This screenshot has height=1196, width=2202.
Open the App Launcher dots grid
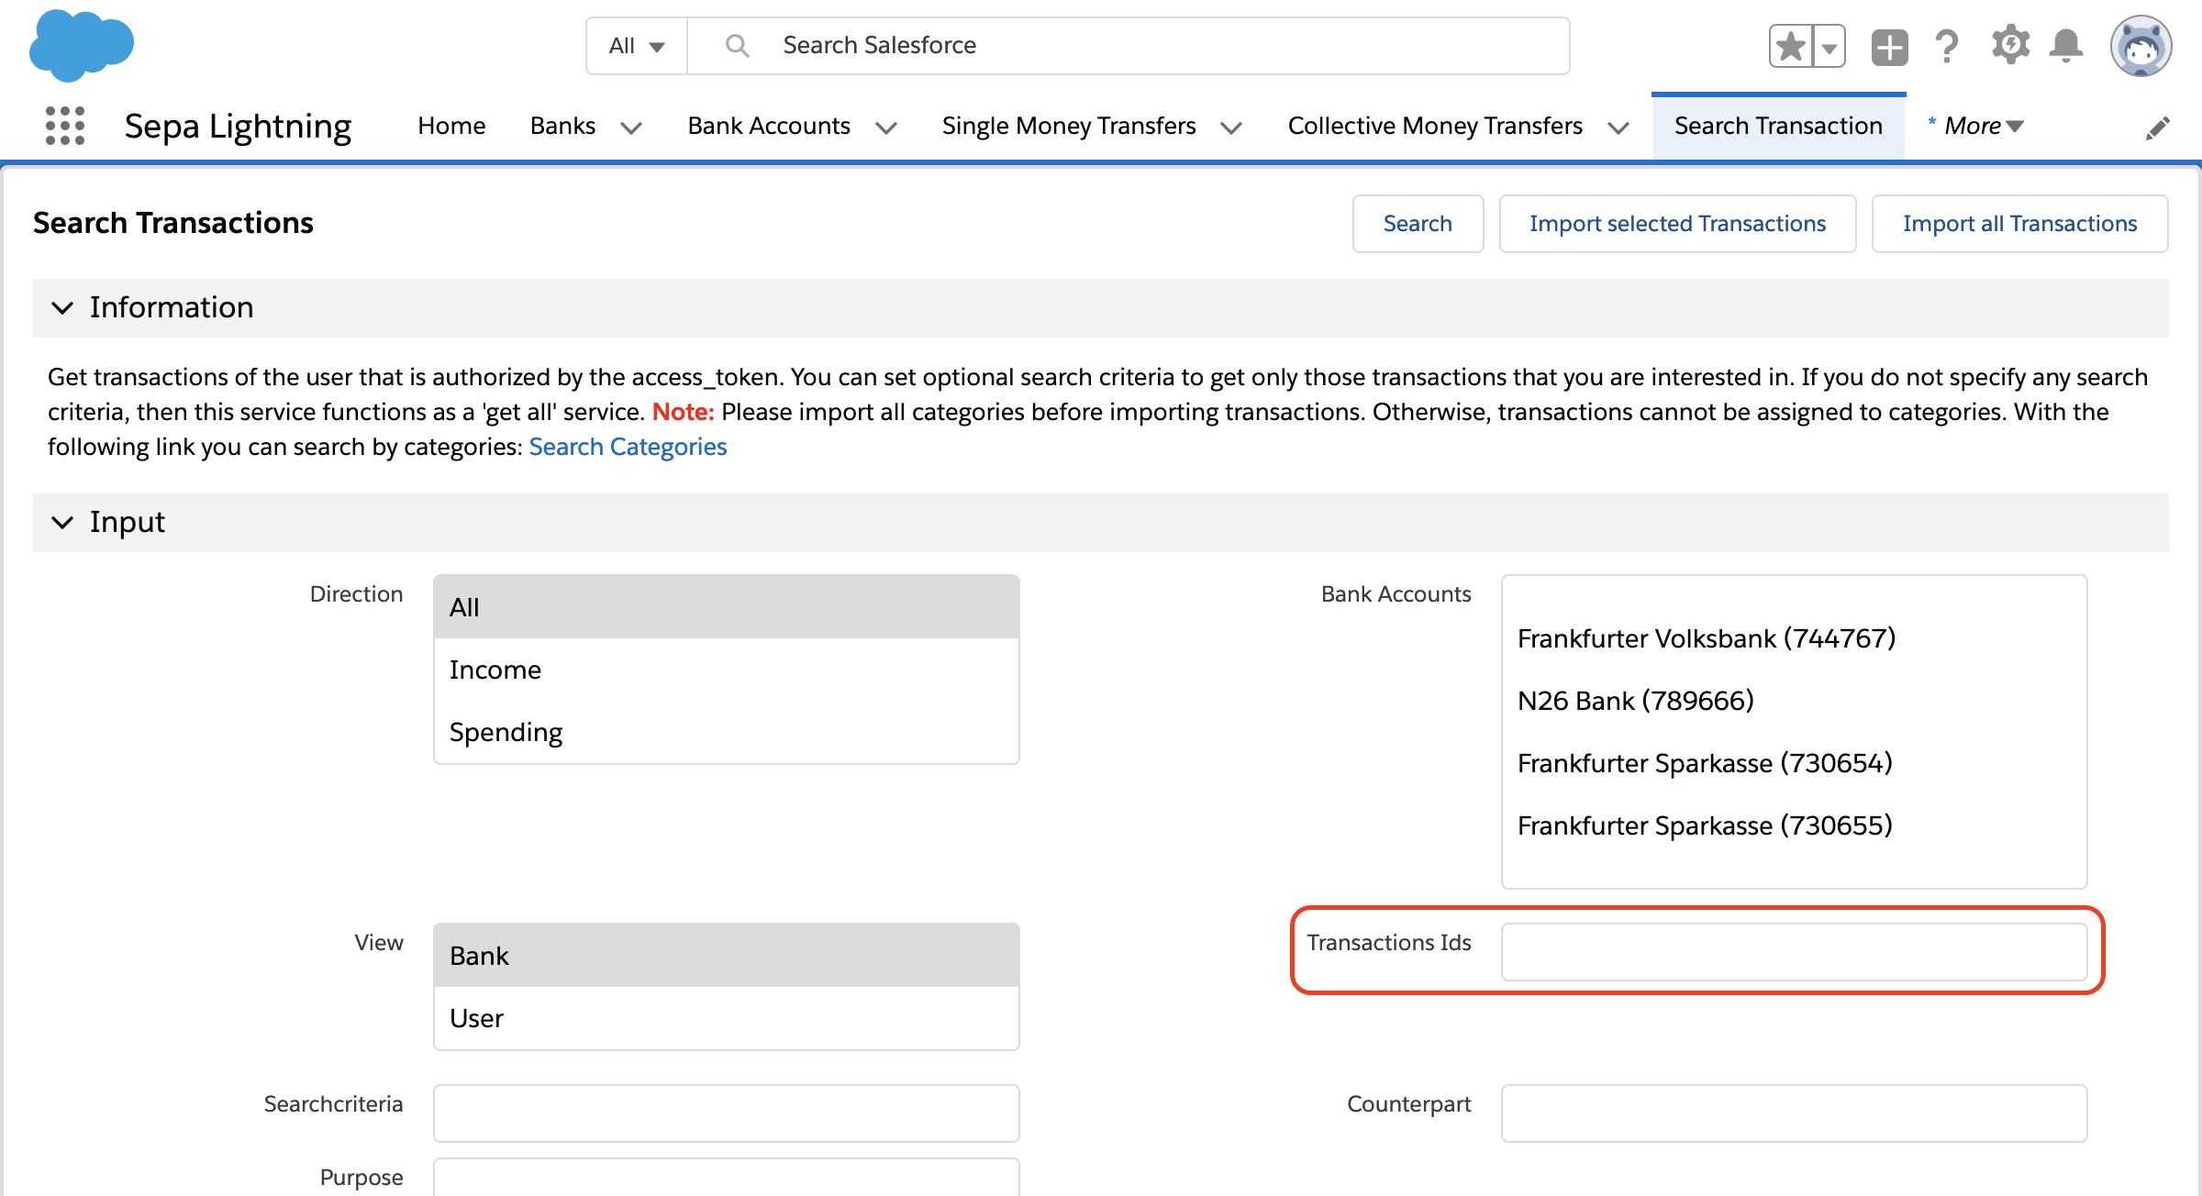65,126
